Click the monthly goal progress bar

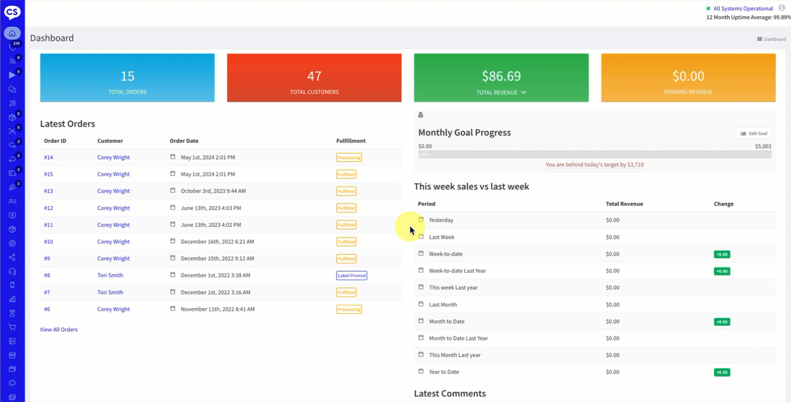594,155
